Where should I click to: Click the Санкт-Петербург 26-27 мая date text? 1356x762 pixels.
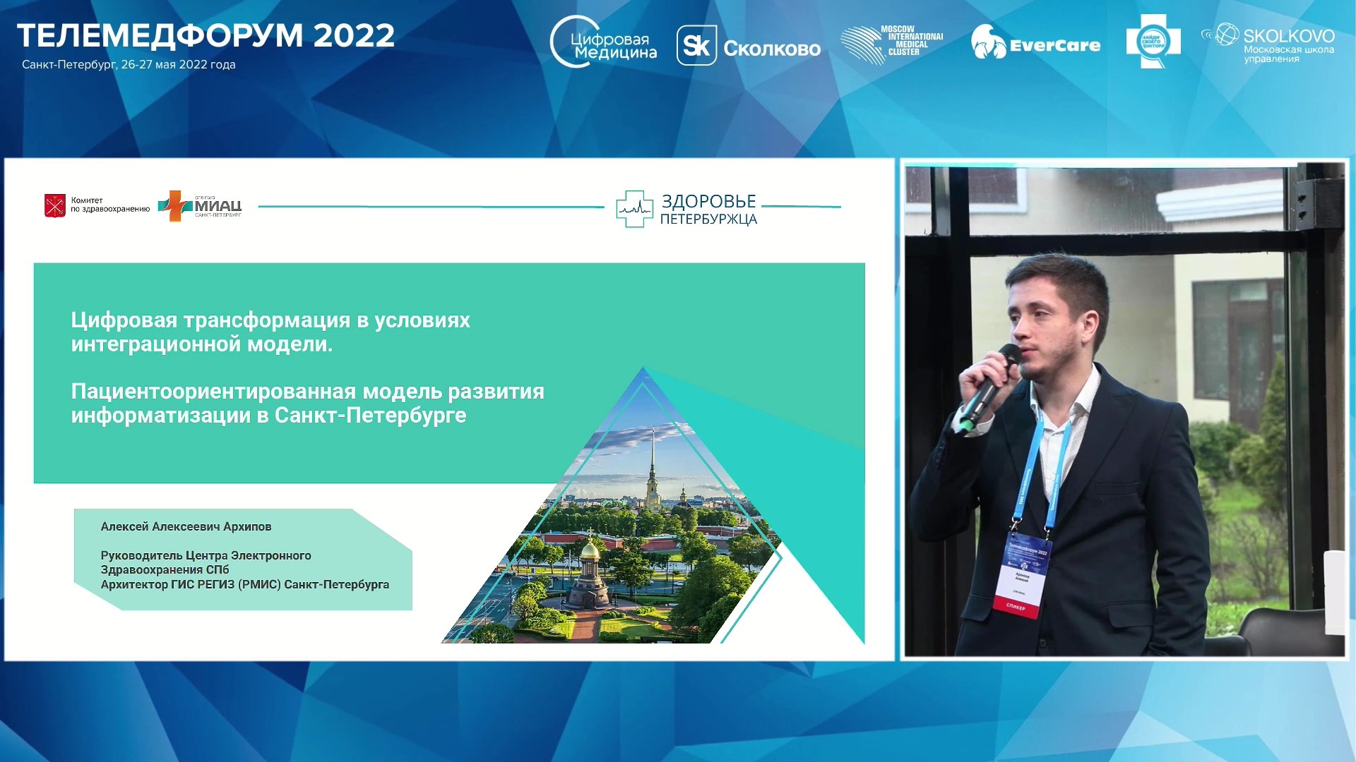(x=129, y=65)
